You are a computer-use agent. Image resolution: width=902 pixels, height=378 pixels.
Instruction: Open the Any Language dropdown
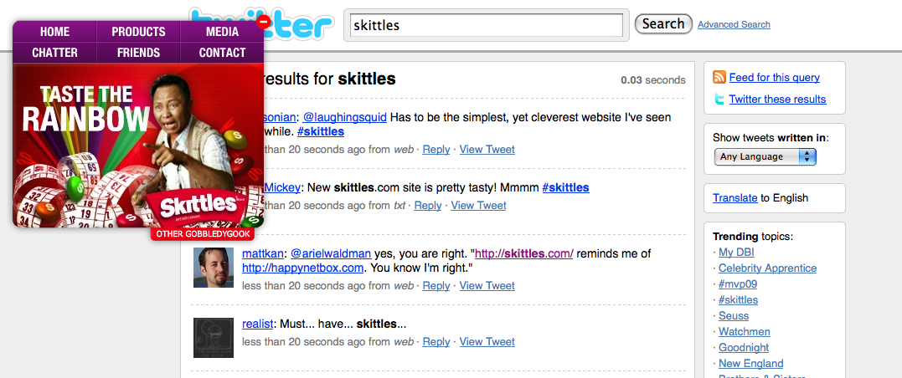[765, 156]
